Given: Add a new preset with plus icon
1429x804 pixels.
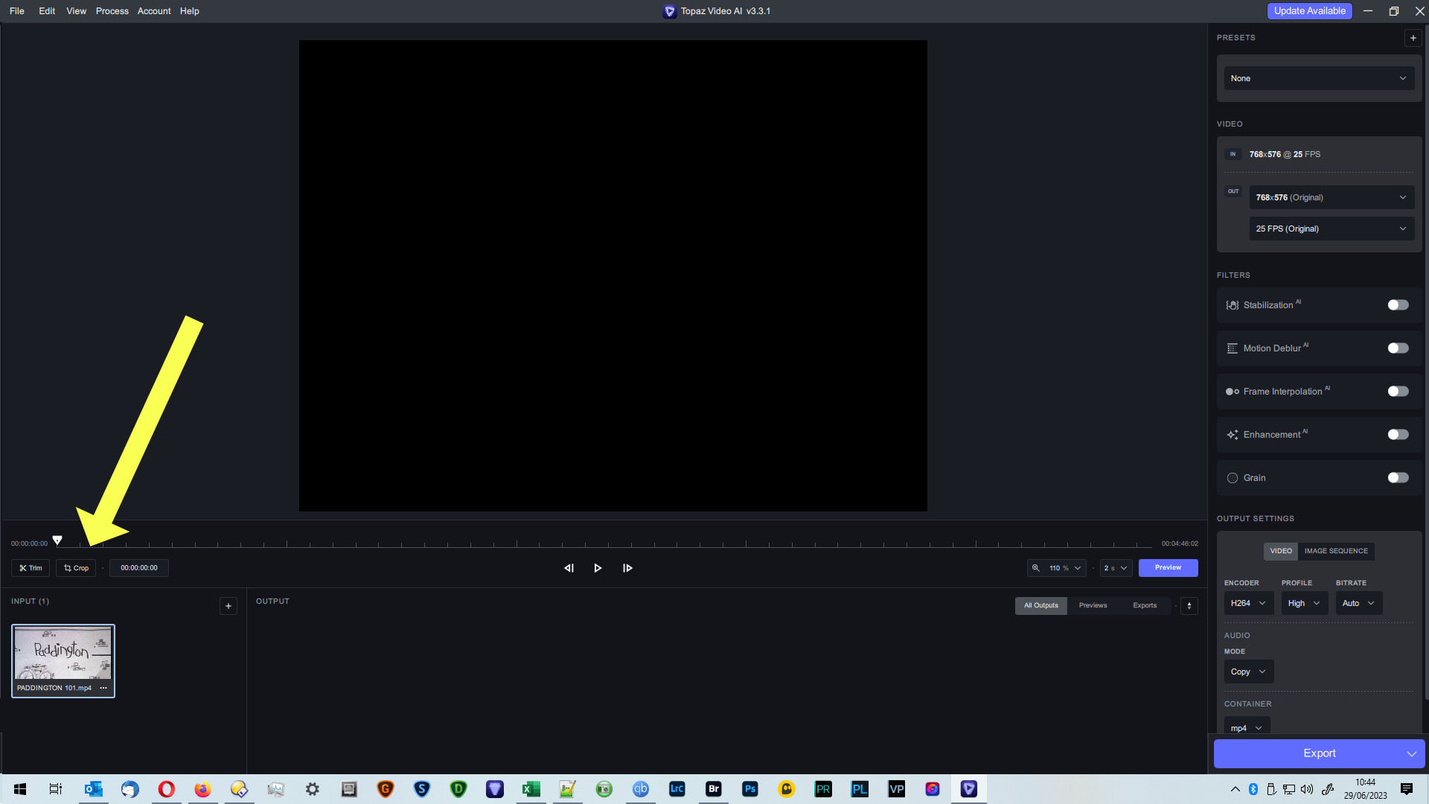Looking at the screenshot, I should [x=1413, y=38].
